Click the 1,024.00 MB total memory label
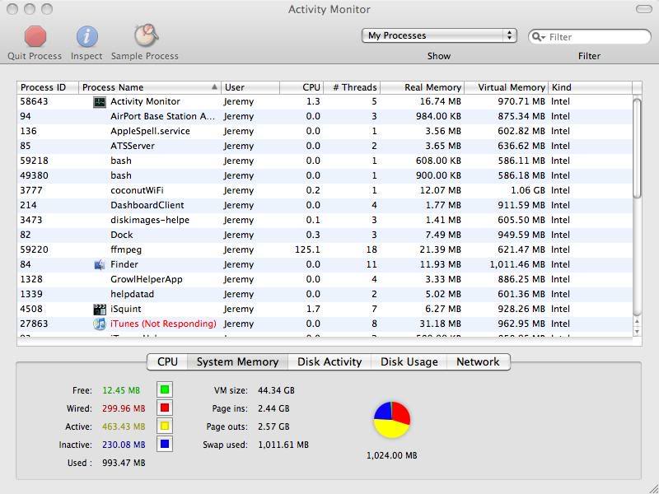Screen dimensions: 659x494 [392, 455]
